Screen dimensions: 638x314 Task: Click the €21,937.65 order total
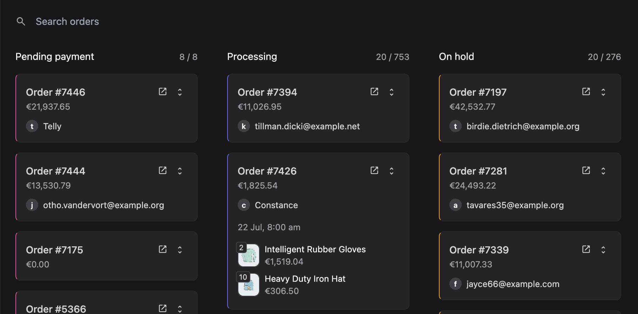point(48,107)
